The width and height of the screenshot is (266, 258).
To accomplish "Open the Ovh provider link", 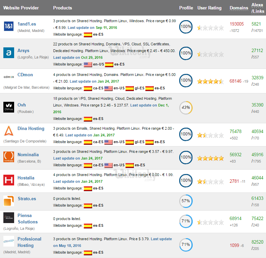I will tap(22, 105).
